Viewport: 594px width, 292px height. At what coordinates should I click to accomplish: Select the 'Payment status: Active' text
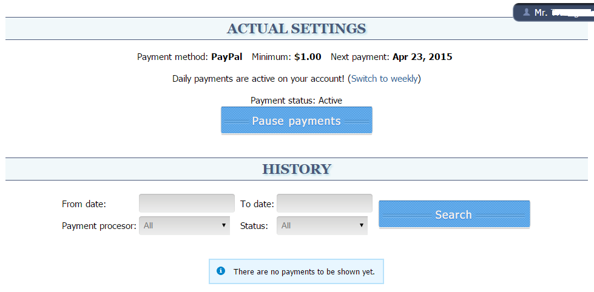[x=296, y=101]
